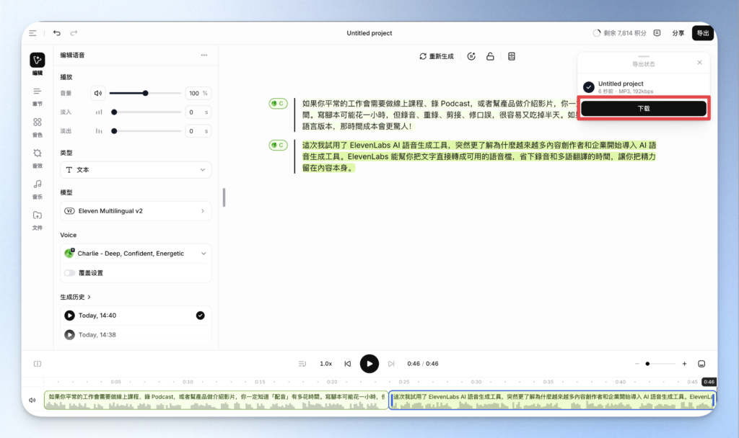Open the 类型 dropdown showing 文本
739x438 pixels.
pyautogui.click(x=136, y=170)
